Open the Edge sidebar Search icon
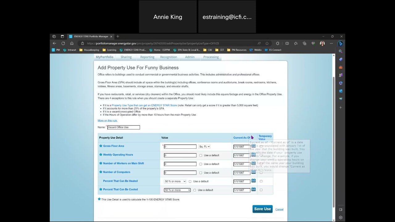The image size is (395, 222). 341,51
